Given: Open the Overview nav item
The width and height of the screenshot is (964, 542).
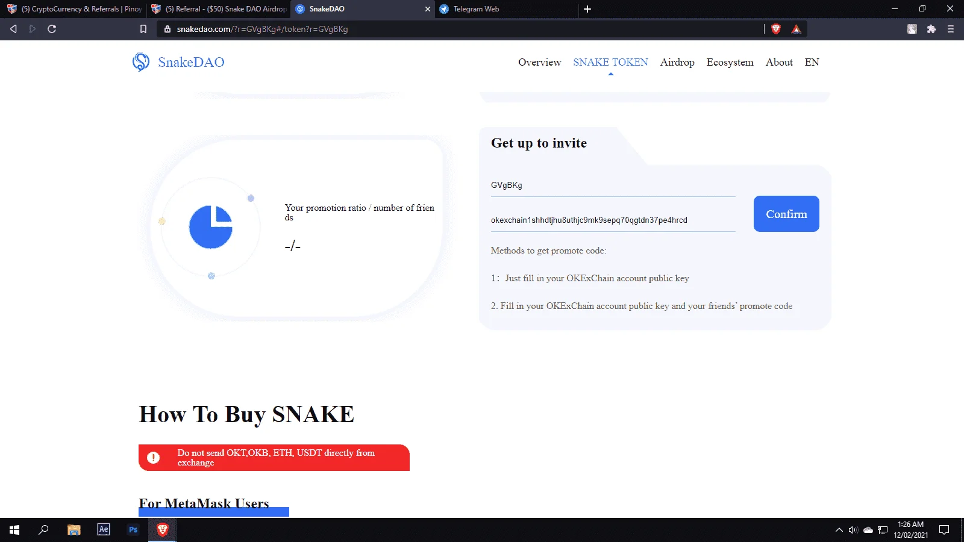Looking at the screenshot, I should (539, 62).
